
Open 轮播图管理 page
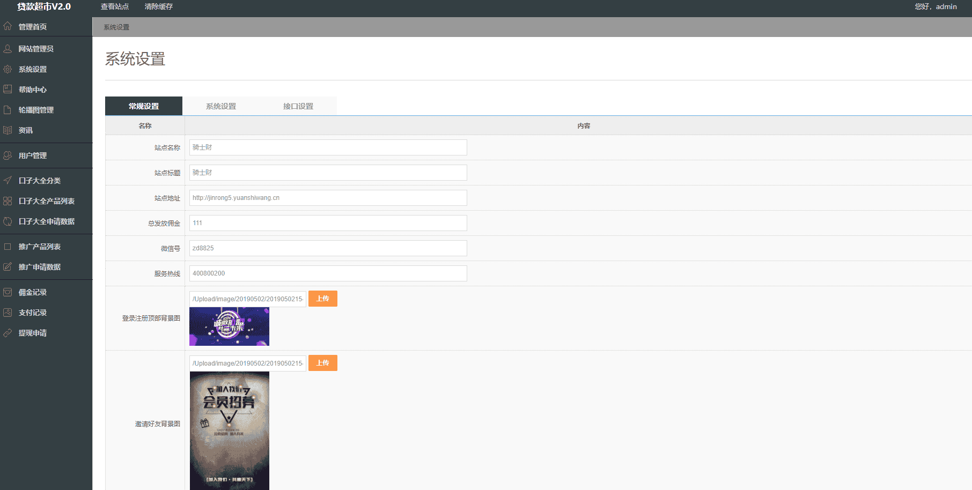click(x=36, y=110)
